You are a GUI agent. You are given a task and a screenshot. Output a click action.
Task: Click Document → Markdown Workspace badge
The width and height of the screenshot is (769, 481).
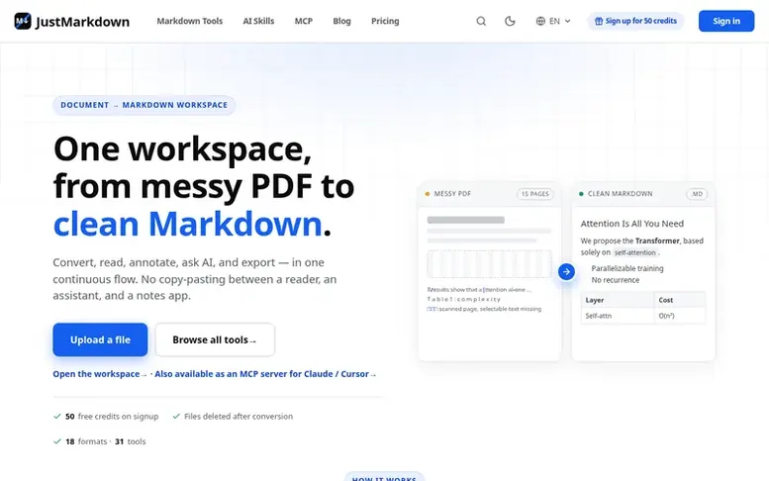pos(144,105)
